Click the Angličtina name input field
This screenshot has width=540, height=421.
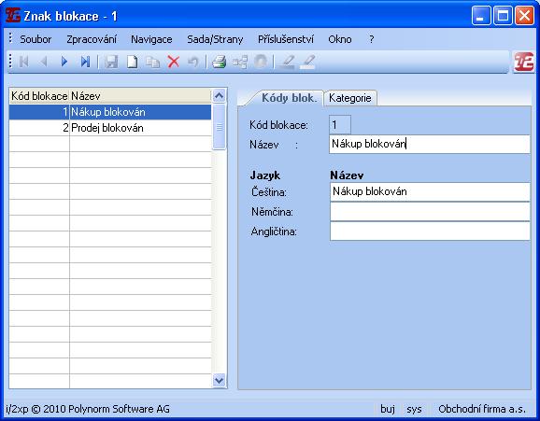click(430, 231)
